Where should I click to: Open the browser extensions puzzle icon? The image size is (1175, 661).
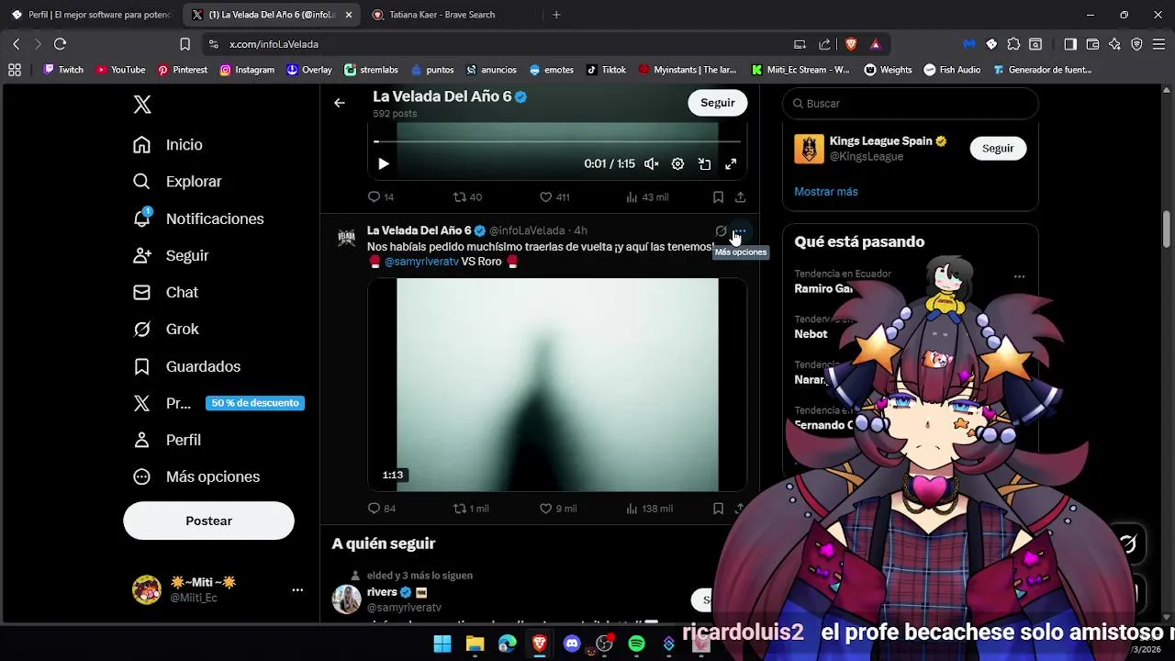tap(1013, 44)
